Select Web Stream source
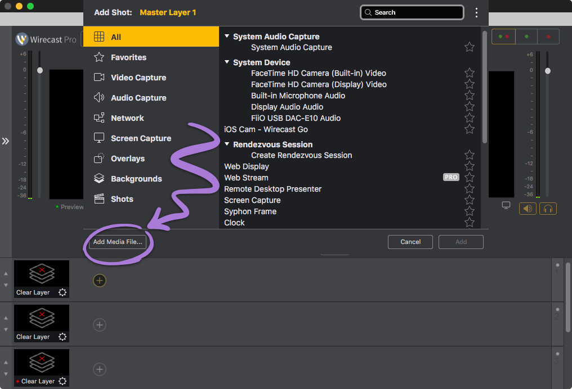This screenshot has height=389, width=572. (246, 178)
